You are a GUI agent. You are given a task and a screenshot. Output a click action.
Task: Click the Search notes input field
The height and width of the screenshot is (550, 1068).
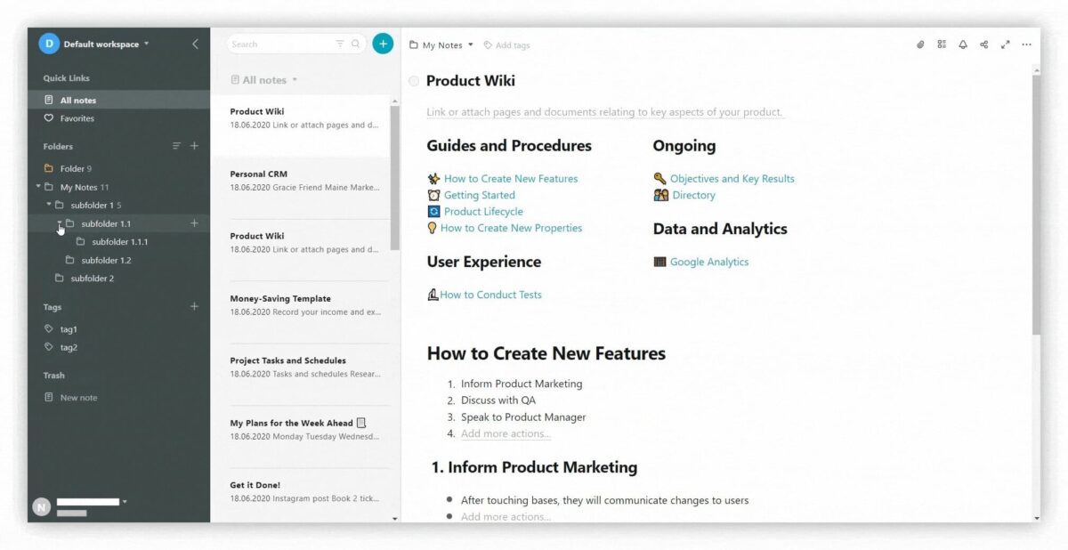(280, 44)
